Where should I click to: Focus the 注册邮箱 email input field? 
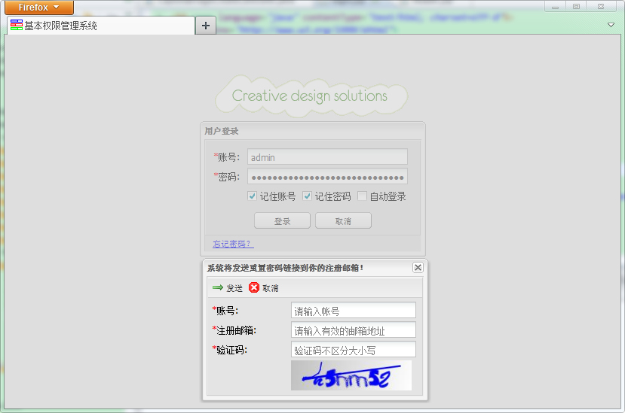tap(353, 329)
